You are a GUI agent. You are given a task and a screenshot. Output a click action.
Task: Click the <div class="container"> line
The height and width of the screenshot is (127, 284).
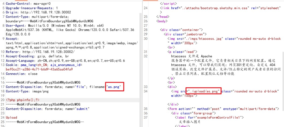(181, 30)
